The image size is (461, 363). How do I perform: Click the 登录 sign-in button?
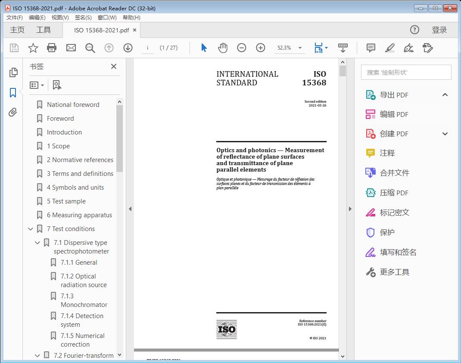tap(439, 30)
